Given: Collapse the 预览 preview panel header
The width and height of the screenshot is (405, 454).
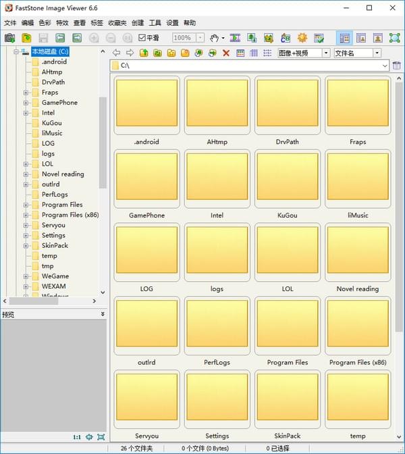Looking at the screenshot, I should (103, 314).
